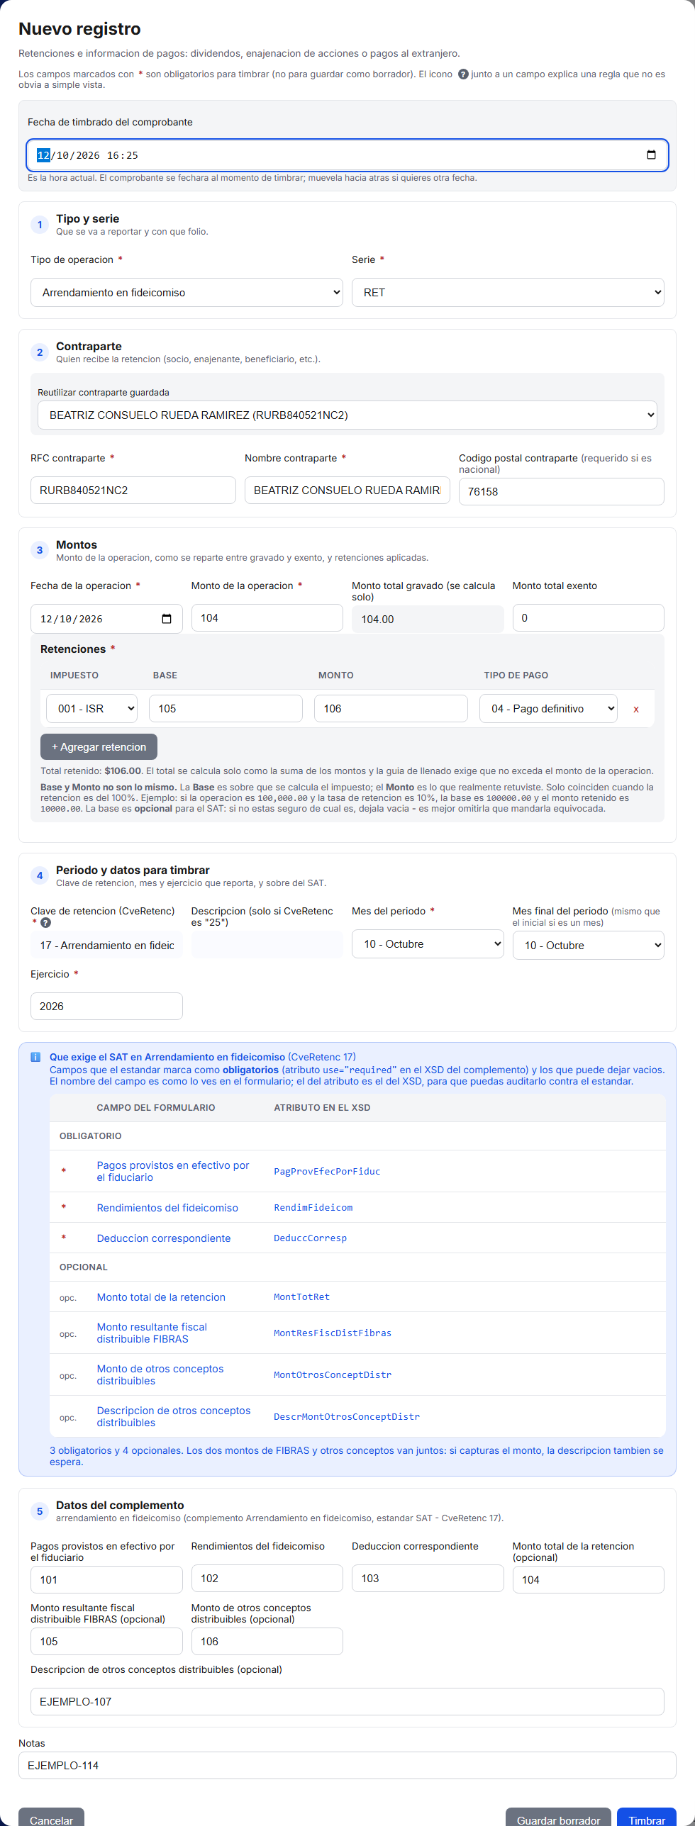Click Descripcion field with EJEMPLO-107
695x1826 pixels.
347,1702
